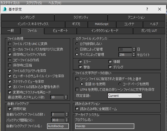Viewport: 167px width, 131px height.
Task: Click the キロバイト size spinner arrows
Action: 134,55
